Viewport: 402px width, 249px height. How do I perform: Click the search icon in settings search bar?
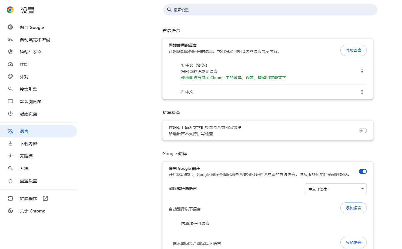169,10
